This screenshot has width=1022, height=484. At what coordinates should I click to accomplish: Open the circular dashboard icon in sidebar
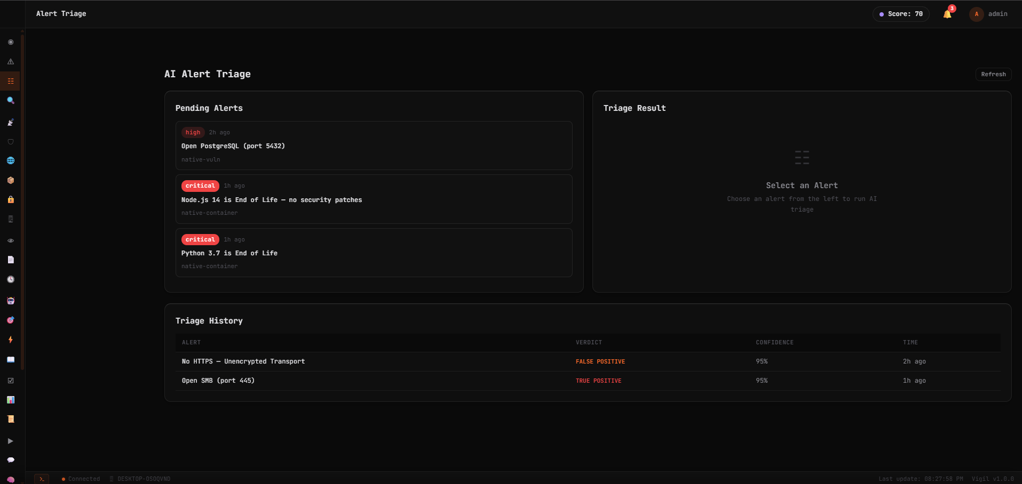point(10,42)
